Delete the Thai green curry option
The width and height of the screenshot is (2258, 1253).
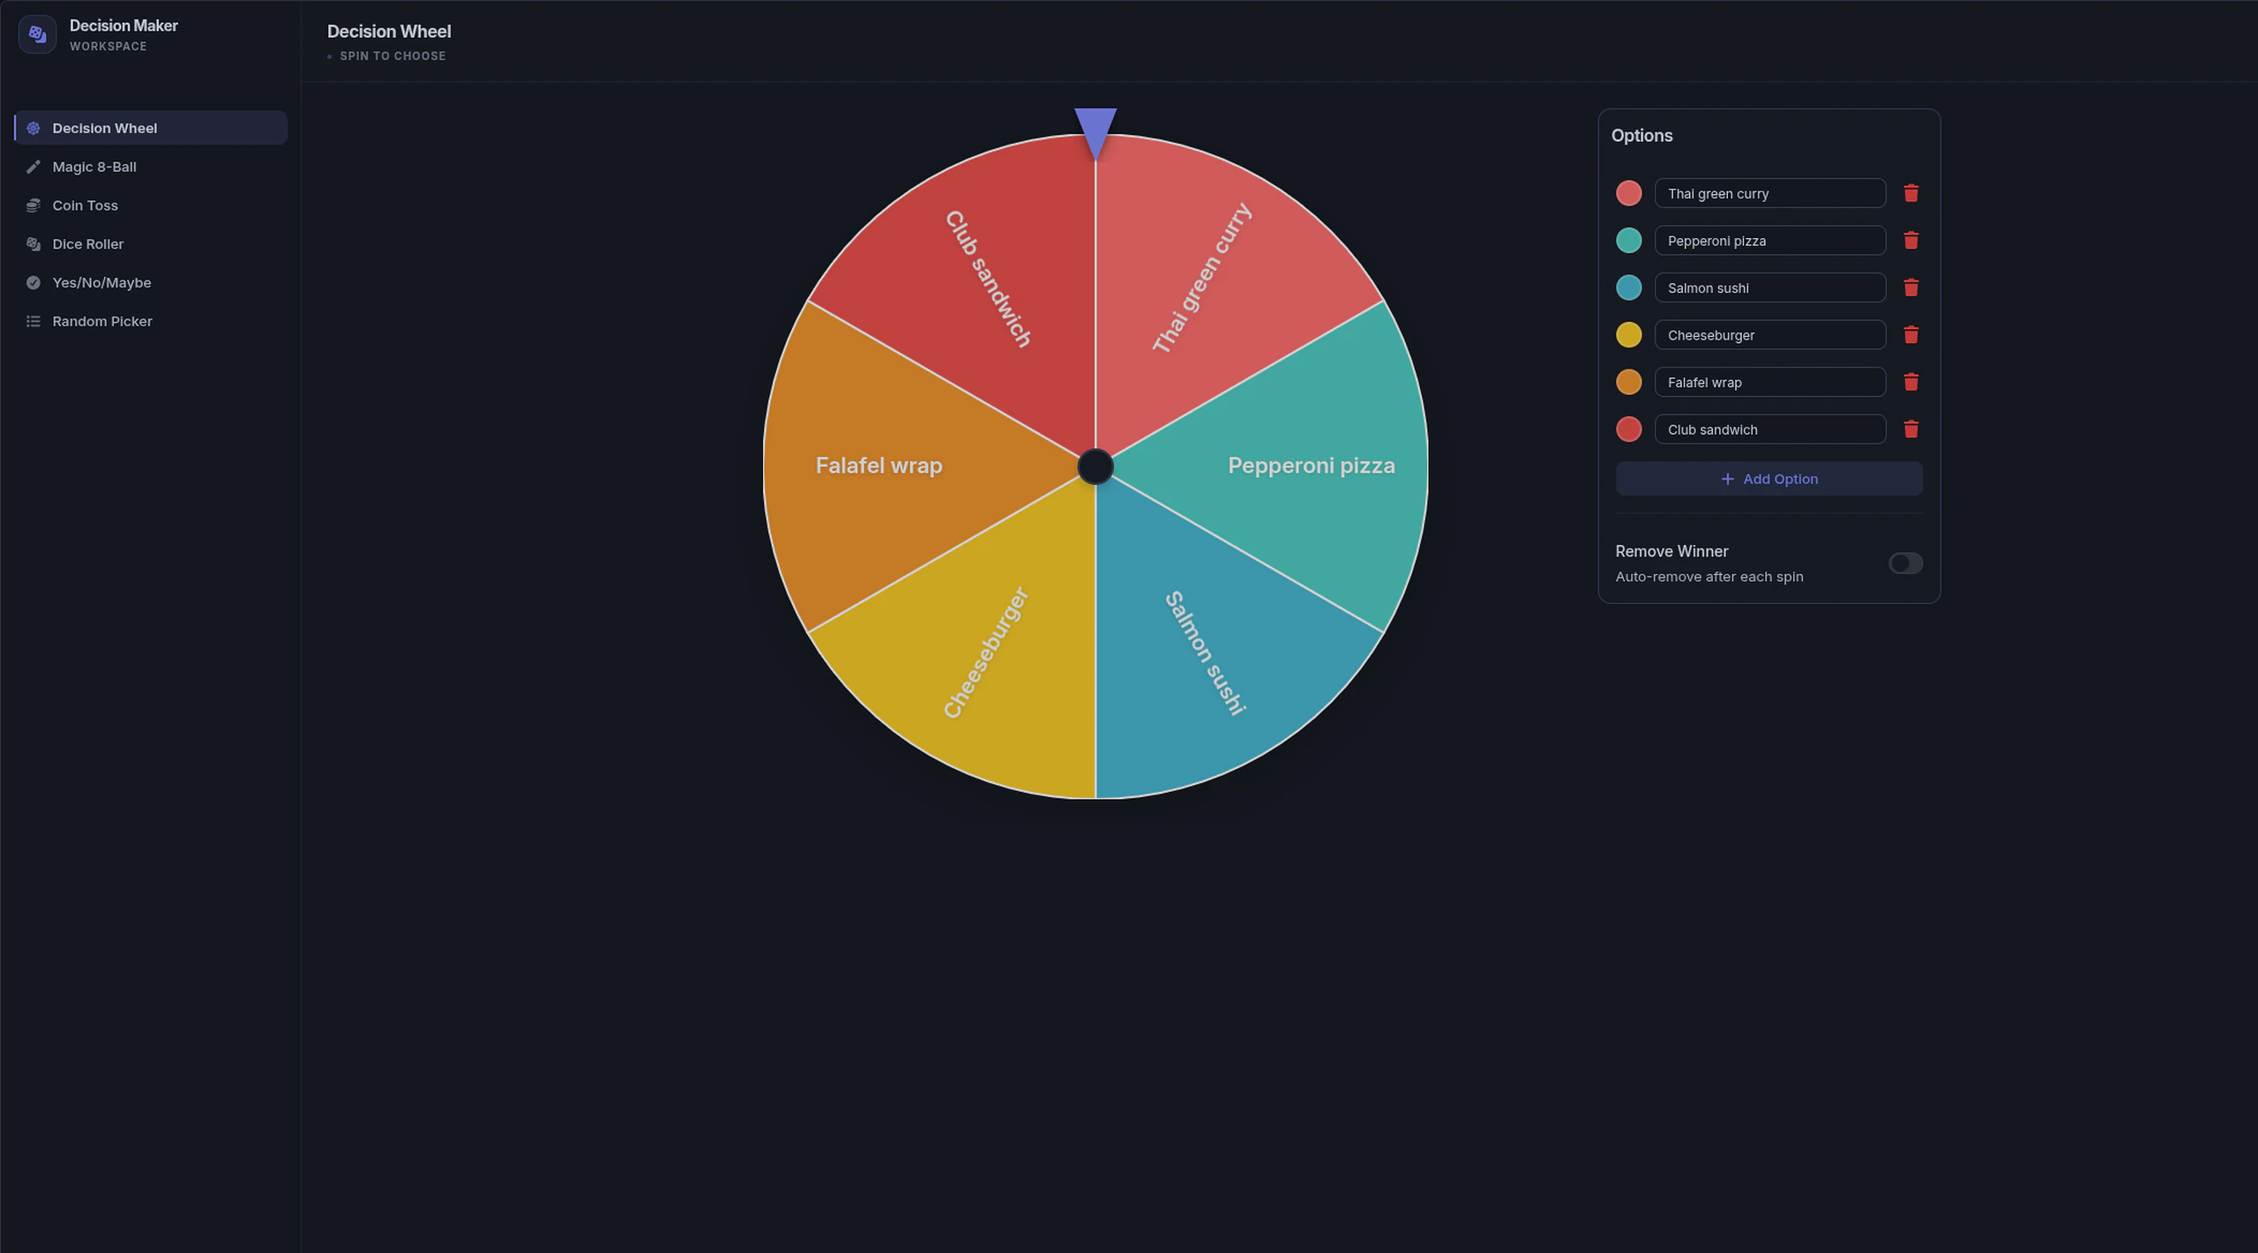pos(1910,193)
